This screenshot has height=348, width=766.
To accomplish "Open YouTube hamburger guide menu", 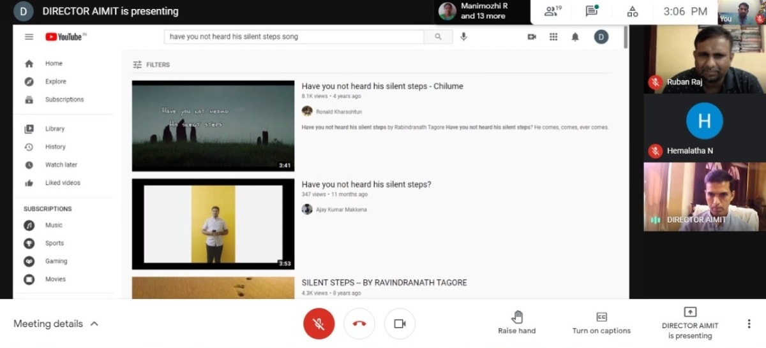I will (x=29, y=37).
